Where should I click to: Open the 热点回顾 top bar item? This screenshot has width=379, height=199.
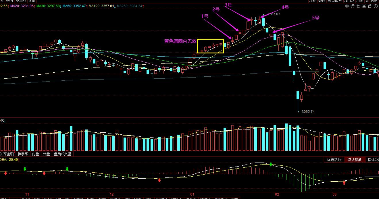[335, 1]
